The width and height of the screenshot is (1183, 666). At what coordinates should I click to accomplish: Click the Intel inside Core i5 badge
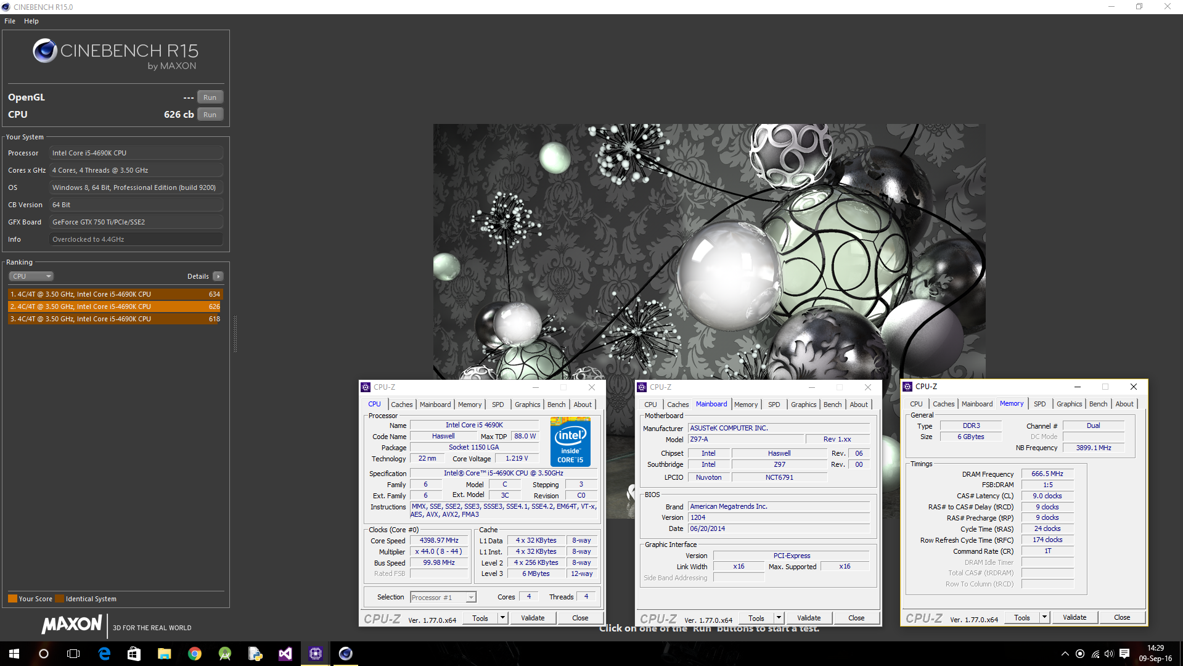[x=570, y=442]
